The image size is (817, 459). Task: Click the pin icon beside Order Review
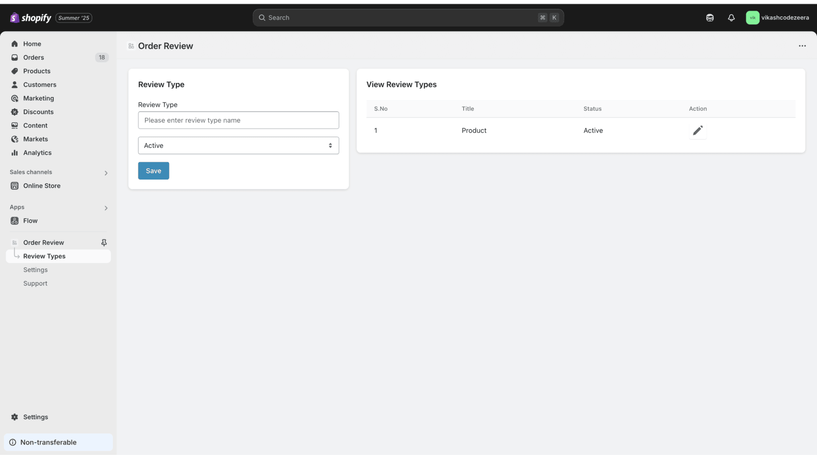pyautogui.click(x=104, y=243)
